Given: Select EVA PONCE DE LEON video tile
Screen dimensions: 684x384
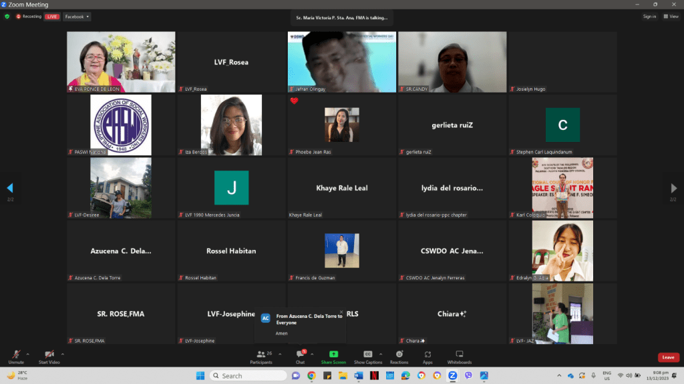Looking at the screenshot, I should (121, 62).
